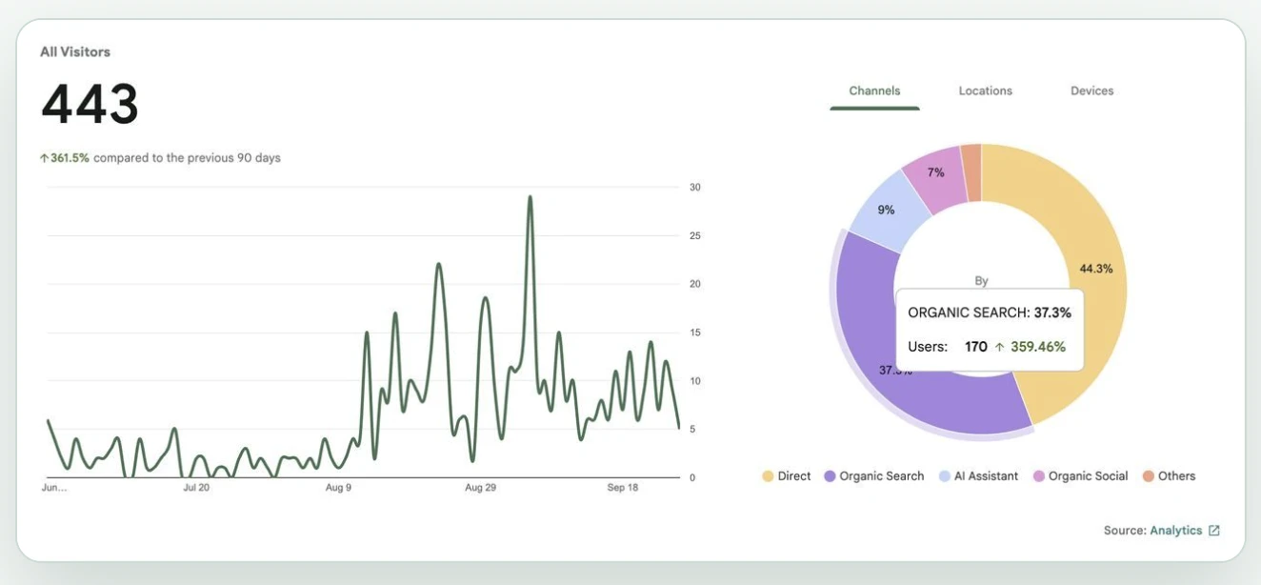Image resolution: width=1261 pixels, height=585 pixels.
Task: Open the Devices tab
Action: (1091, 91)
